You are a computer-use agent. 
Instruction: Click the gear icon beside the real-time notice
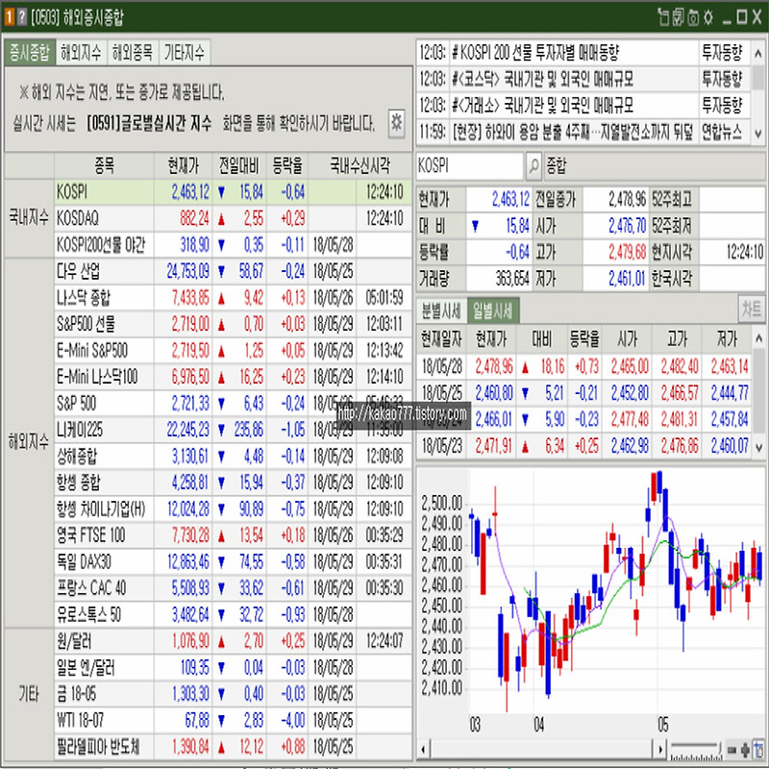pyautogui.click(x=395, y=121)
